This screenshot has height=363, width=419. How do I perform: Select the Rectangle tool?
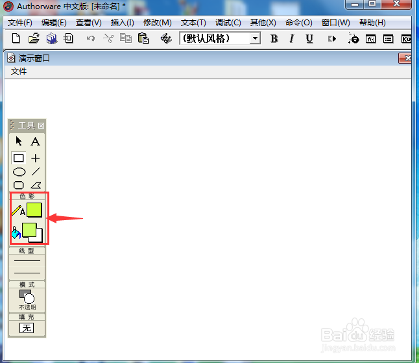pos(18,158)
